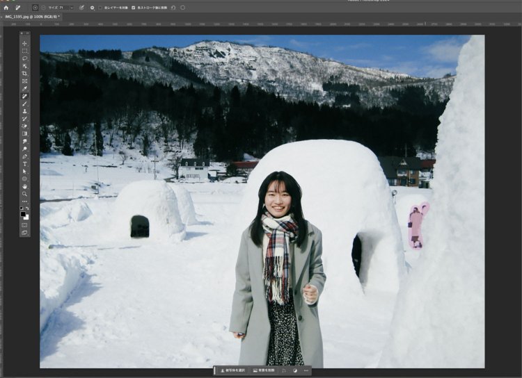Select the add brush mode in options bar

tap(35, 8)
